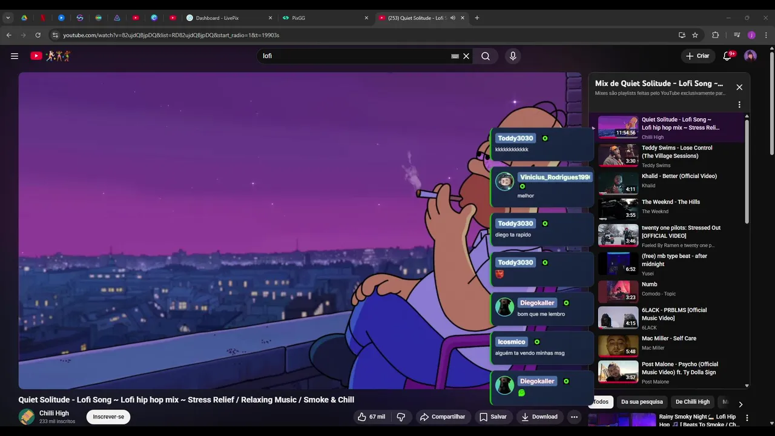Switch to the Dashboard - LivePix tab
The height and width of the screenshot is (436, 775).
click(x=229, y=18)
